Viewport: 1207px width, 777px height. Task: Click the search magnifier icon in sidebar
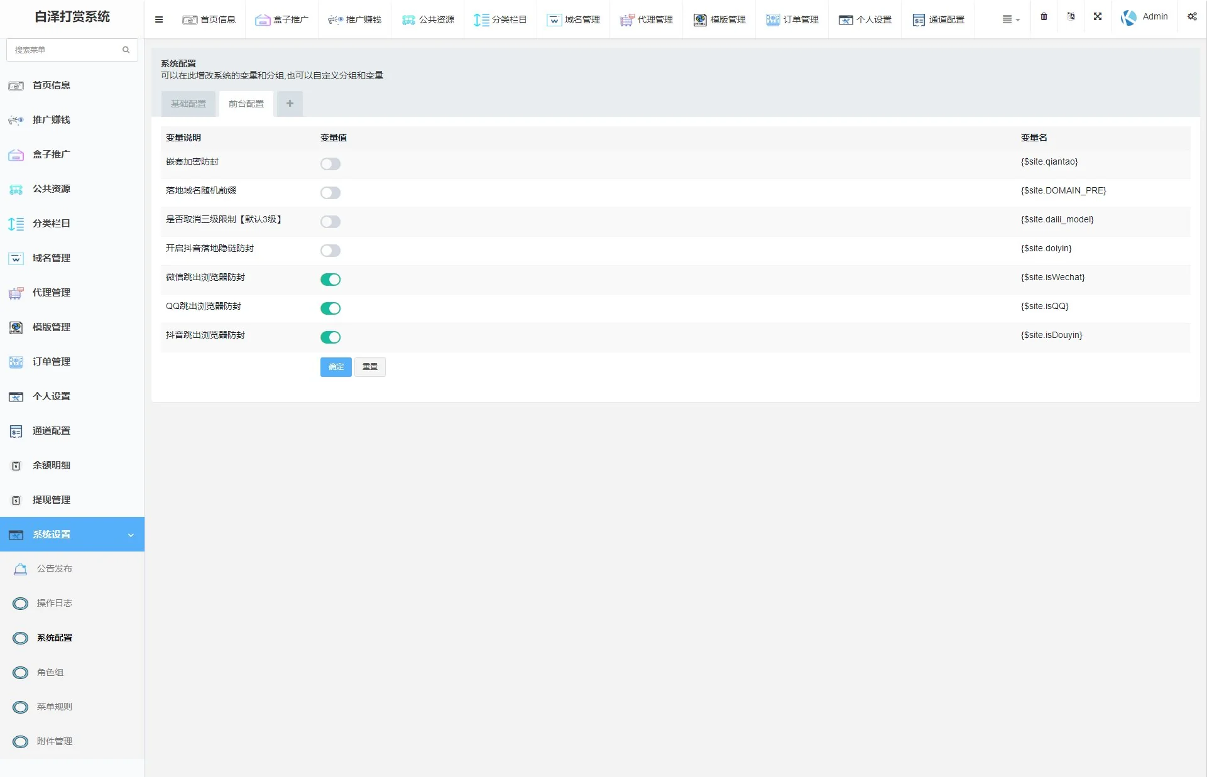tap(126, 50)
